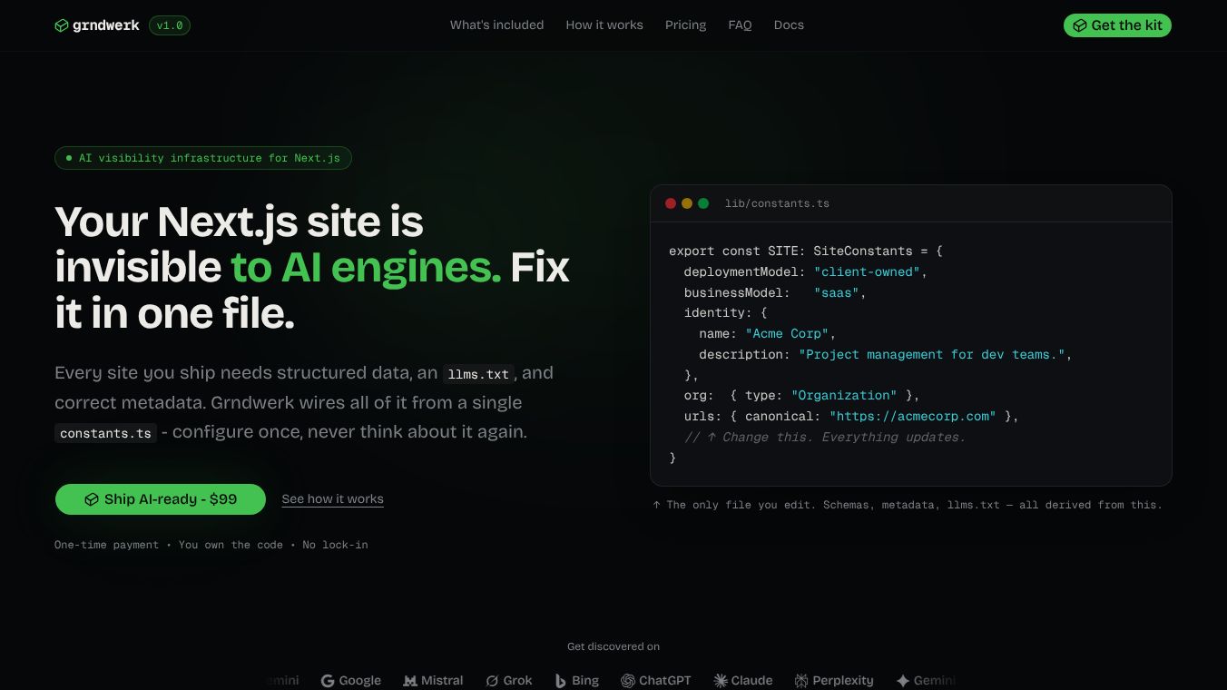Click the Perplexity logo
The image size is (1227, 690).
click(x=834, y=680)
